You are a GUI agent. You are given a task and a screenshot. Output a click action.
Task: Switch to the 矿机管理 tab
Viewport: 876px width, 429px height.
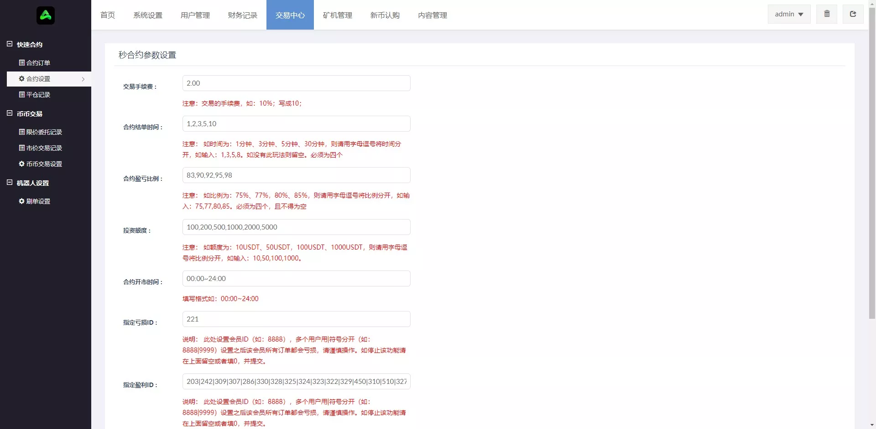[338, 15]
